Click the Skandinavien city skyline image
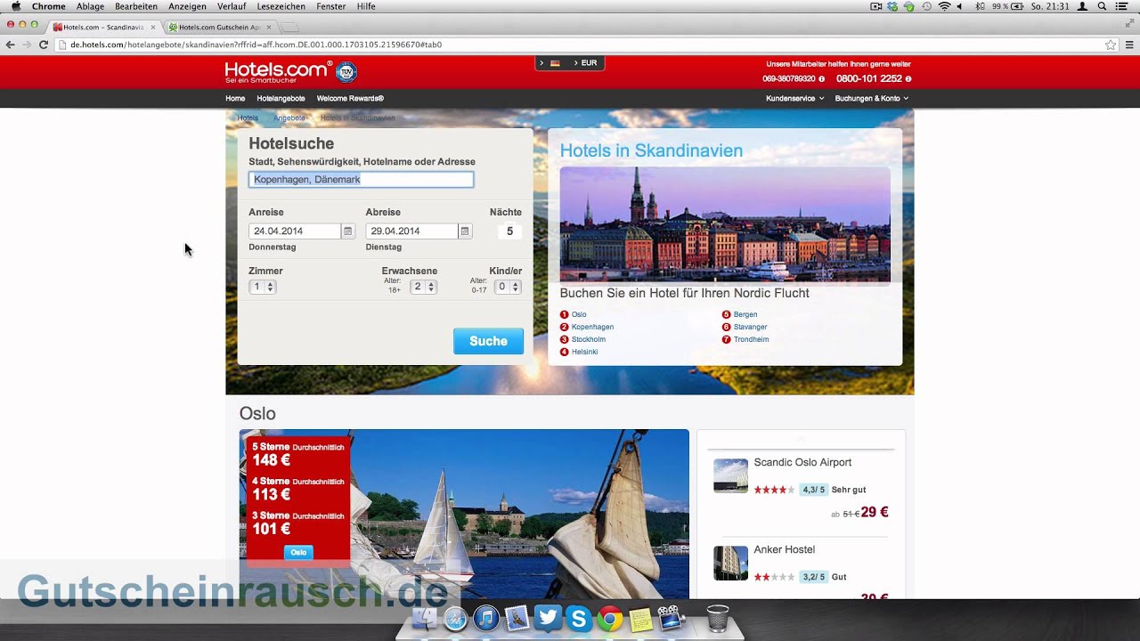Image resolution: width=1140 pixels, height=641 pixels. (725, 224)
